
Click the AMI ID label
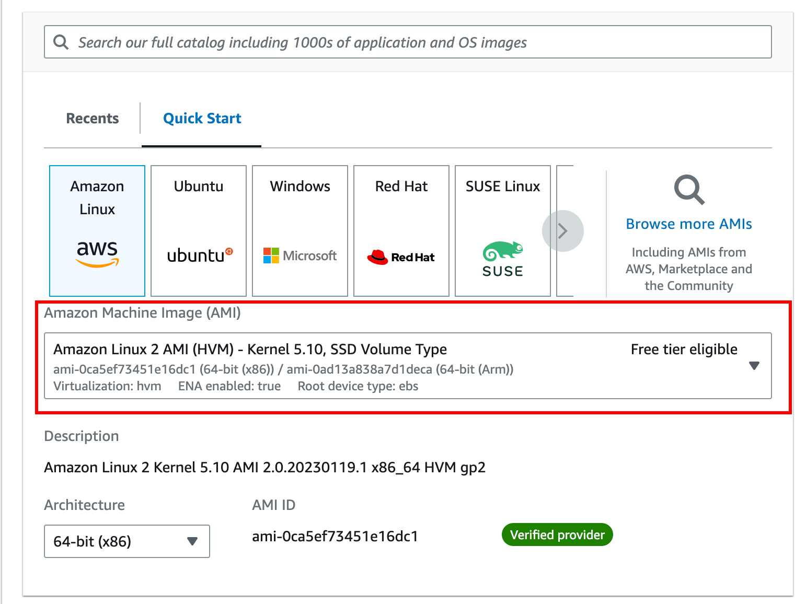coord(273,505)
